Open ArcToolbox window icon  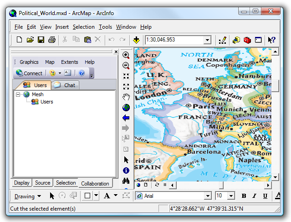pyautogui.click(x=247, y=40)
